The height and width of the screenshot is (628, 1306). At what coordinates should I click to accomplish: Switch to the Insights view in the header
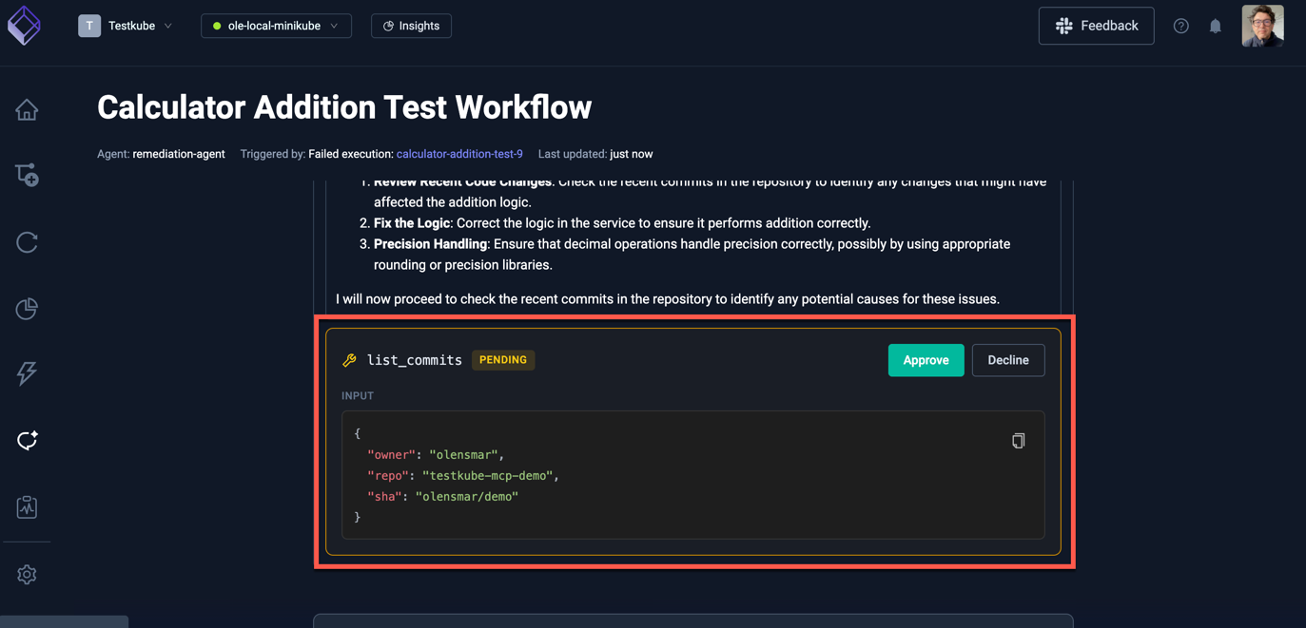point(410,26)
